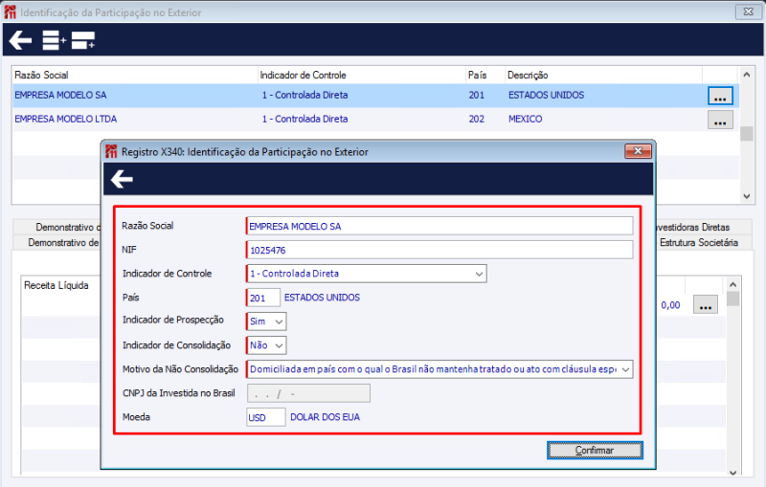Click the add-record icon in the main toolbar
This screenshot has width=766, height=487.
coord(54,40)
